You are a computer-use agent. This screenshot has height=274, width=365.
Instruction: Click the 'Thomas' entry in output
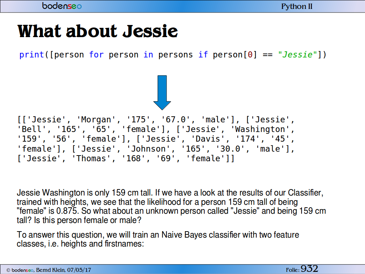91,158
